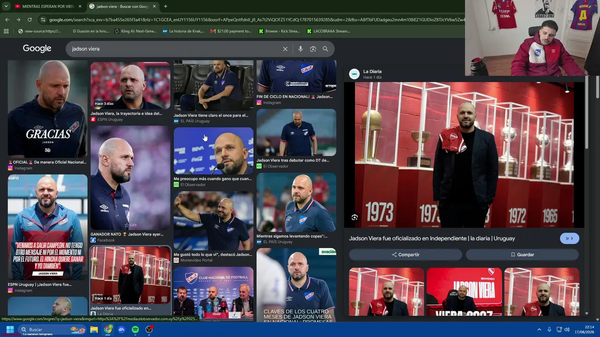600x337 pixels.
Task: Open the 'Kling AI: Next-Gene...' bookmark
Action: (x=135, y=31)
